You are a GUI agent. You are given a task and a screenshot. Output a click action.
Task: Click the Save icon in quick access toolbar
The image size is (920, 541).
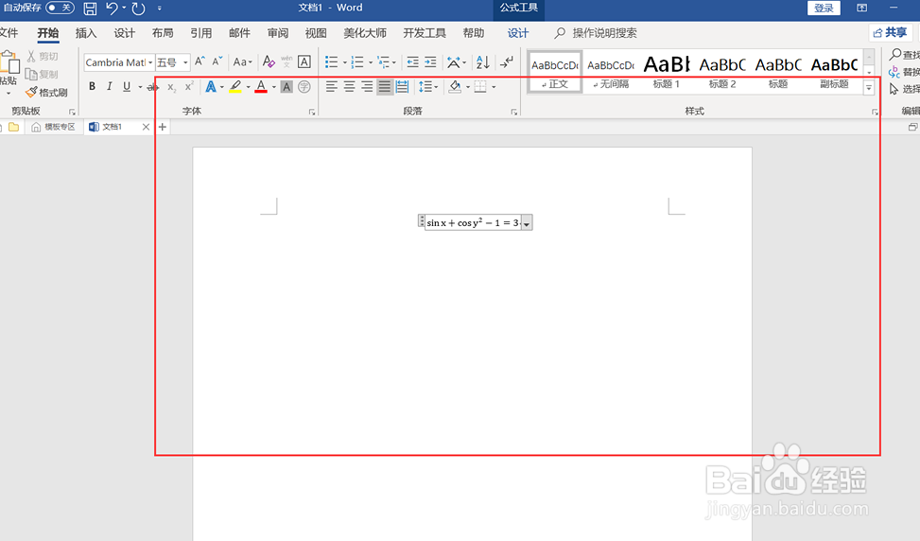click(x=90, y=9)
